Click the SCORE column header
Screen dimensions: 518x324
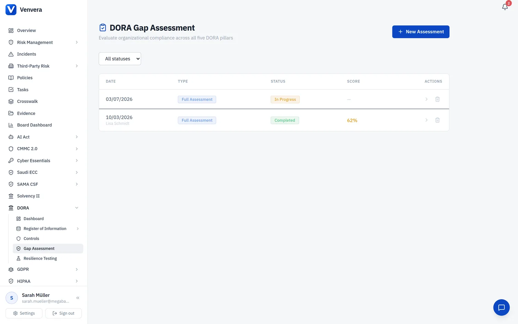tap(353, 82)
